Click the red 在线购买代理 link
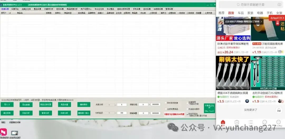 pos(174,114)
